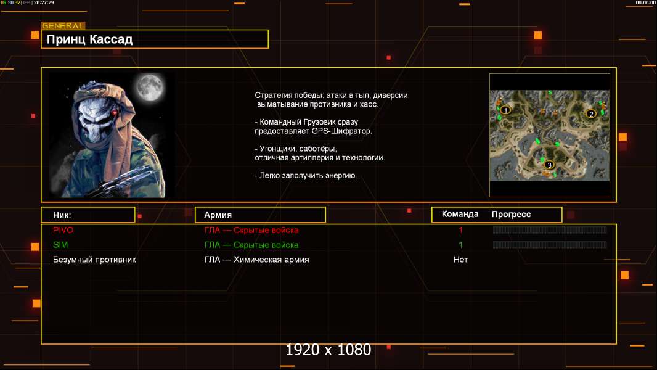Image resolution: width=657 pixels, height=370 pixels.
Task: Click start position 2 marker on minimap
Action: [x=591, y=113]
